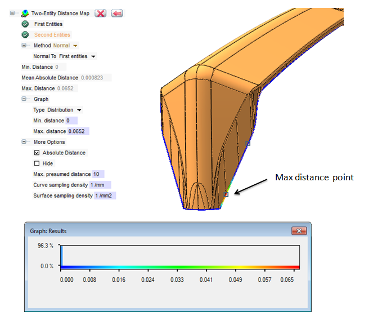Toggle the Absolute Distance checkbox
369x324 pixels.
[x=37, y=153]
